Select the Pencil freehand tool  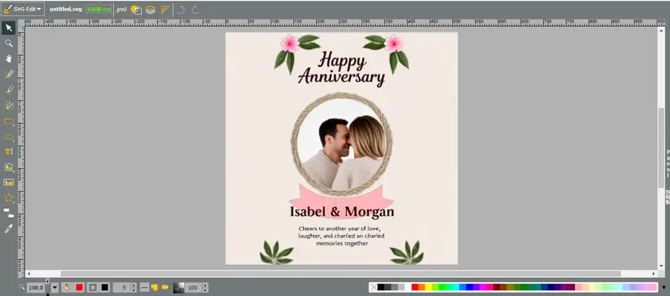pos(9,74)
